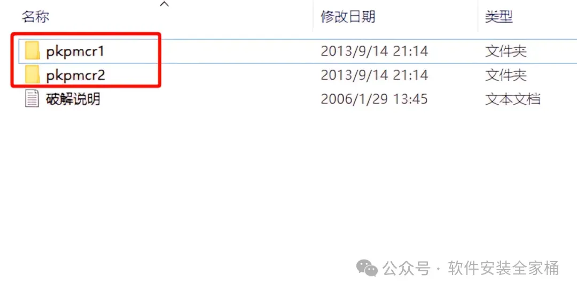Viewport: 577px width, 291px height.
Task: Select the pkpmcr1 folder icon
Action: coord(32,51)
